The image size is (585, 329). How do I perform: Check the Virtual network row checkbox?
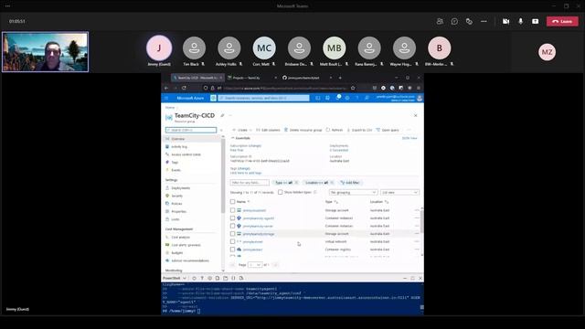[233, 241]
